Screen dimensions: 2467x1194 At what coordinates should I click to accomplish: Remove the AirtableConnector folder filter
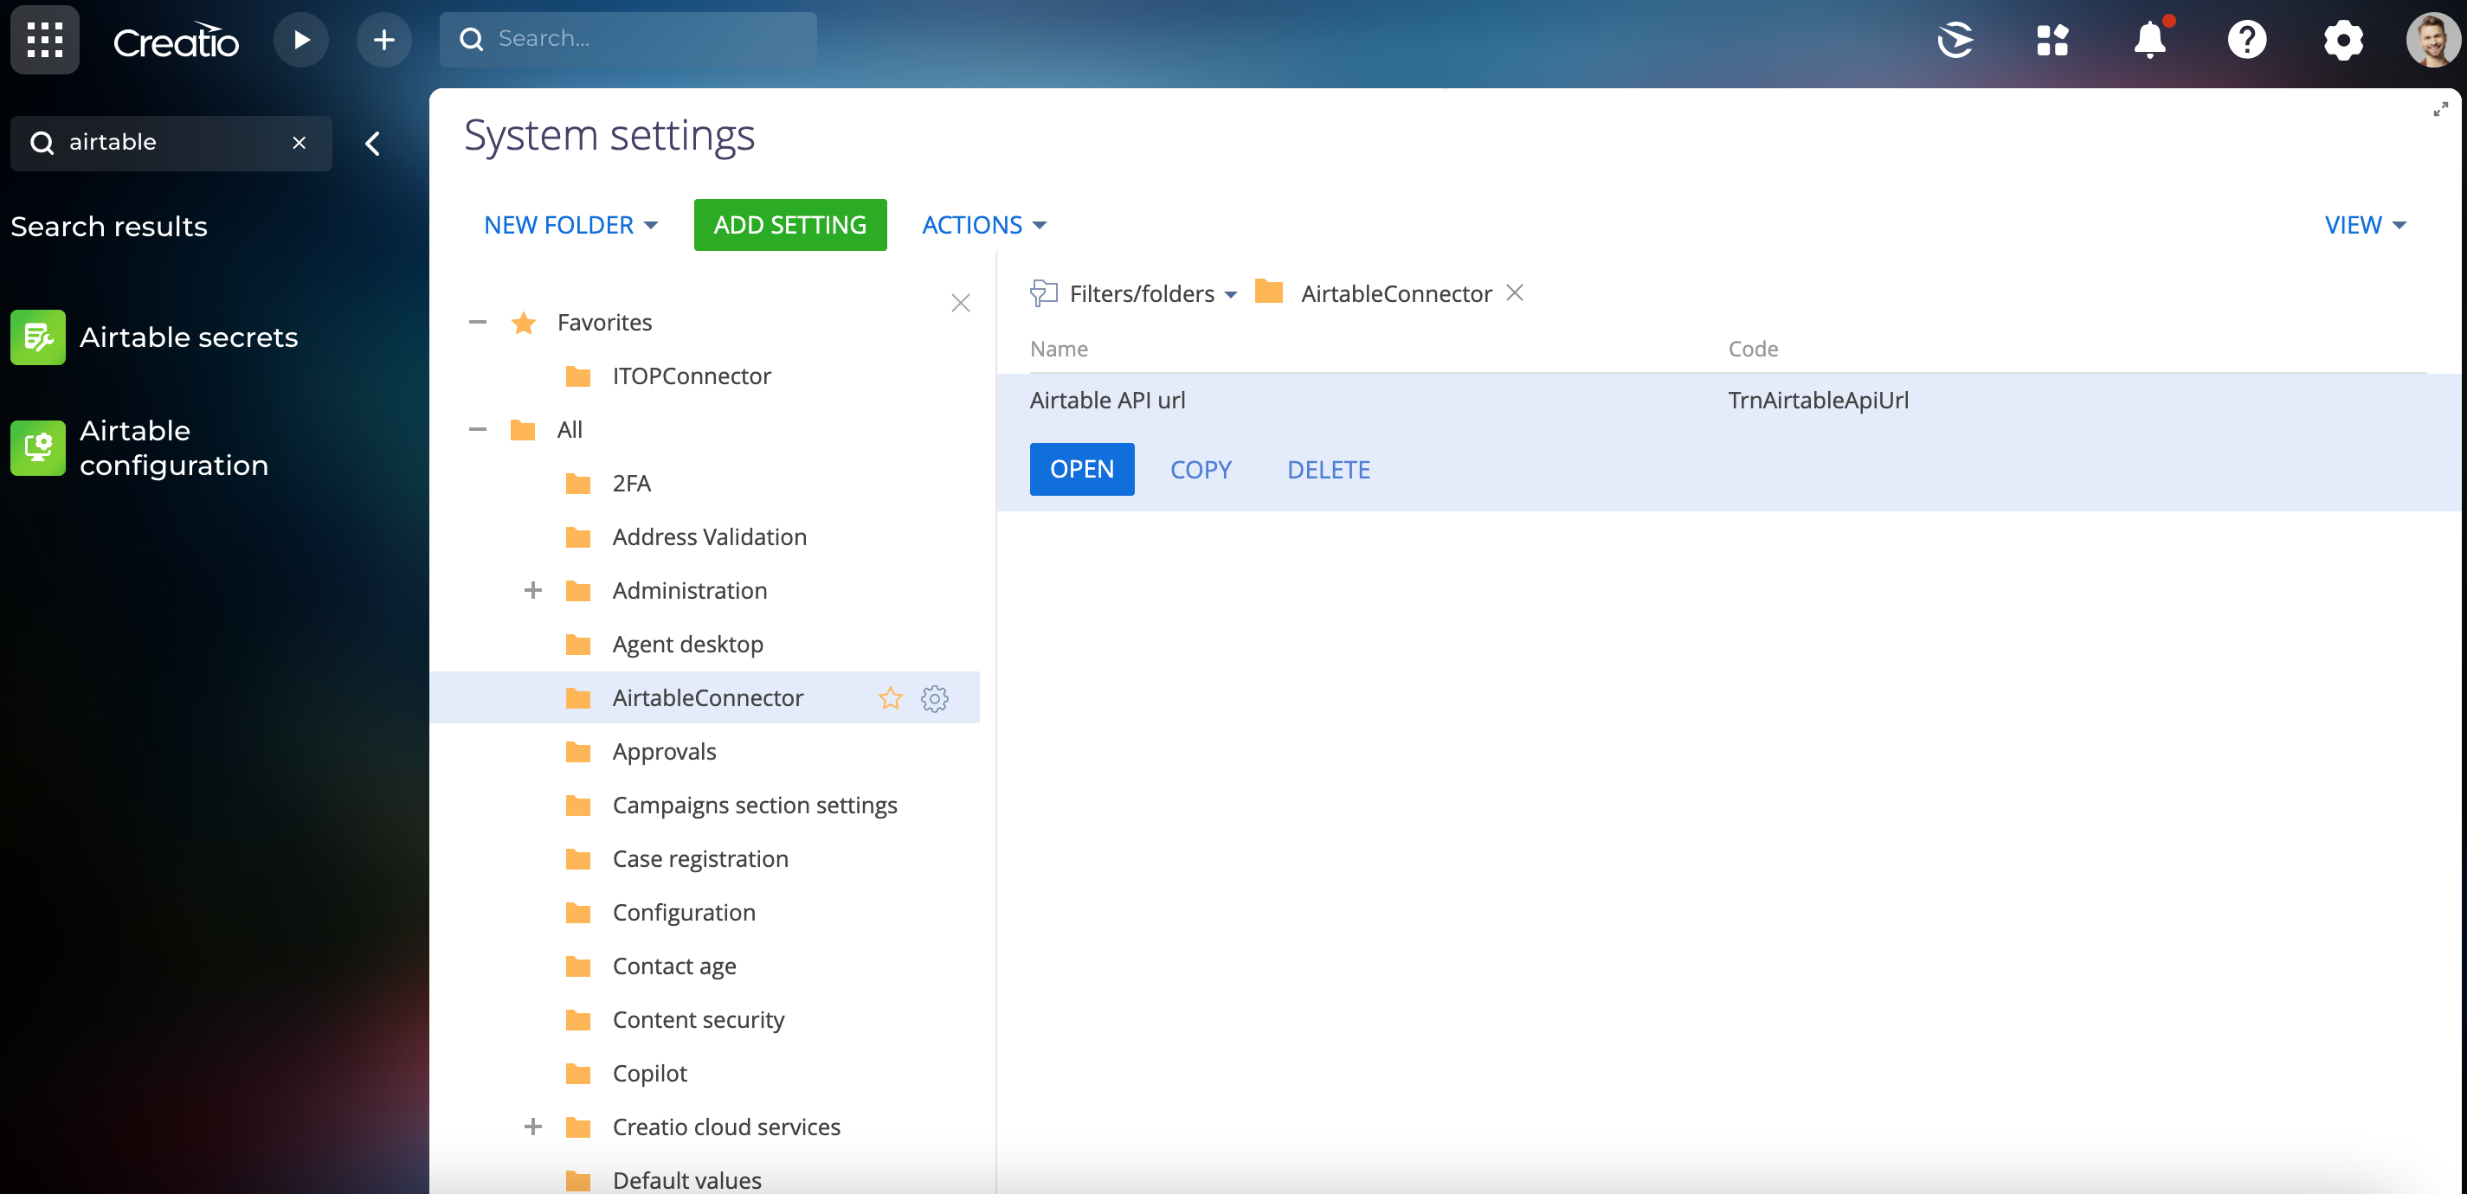(x=1514, y=292)
